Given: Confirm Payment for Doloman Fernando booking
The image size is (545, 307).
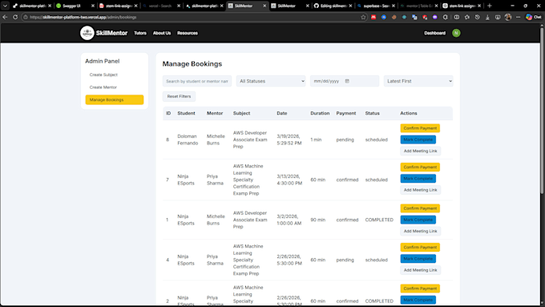Looking at the screenshot, I should (x=420, y=128).
